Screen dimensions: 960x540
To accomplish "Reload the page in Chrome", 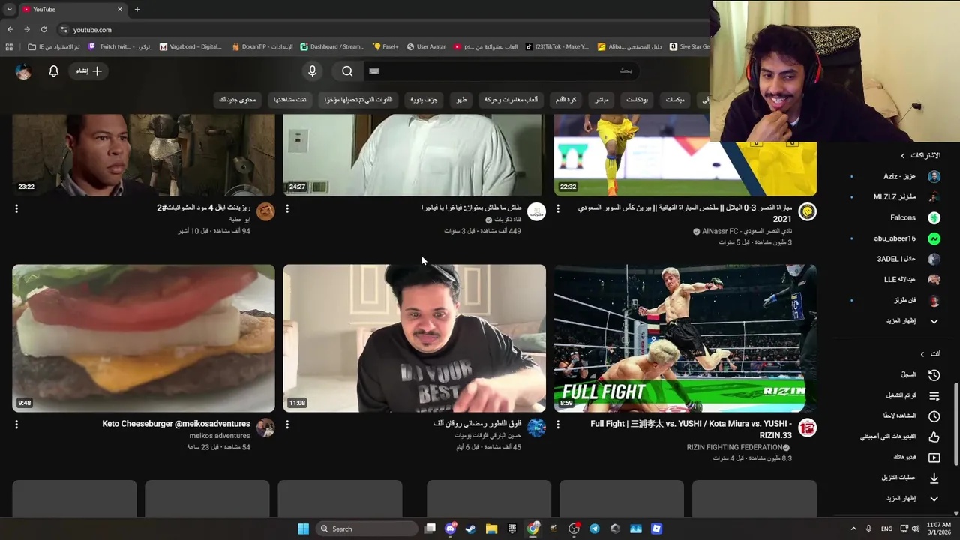I will point(43,29).
